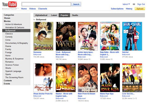Open the Channels menu item

[42, 9]
